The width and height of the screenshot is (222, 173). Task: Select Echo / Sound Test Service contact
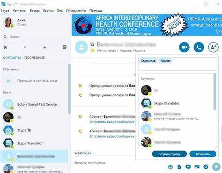pos(34,104)
